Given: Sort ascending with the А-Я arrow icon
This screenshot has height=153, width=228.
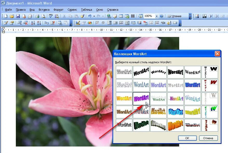Looking at the screenshot, I should pyautogui.click(x=33, y=23).
